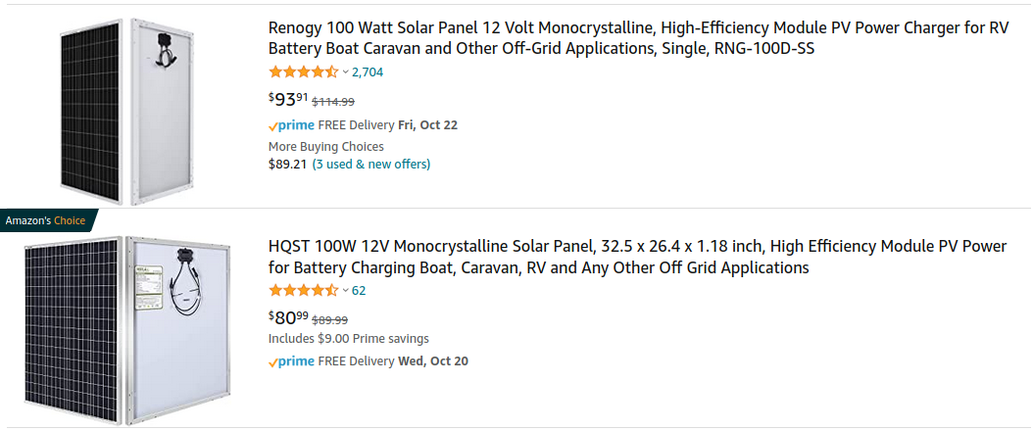Click the $93.91 Renogy price
Image resolution: width=1033 pixels, height=431 pixels.
pos(288,99)
